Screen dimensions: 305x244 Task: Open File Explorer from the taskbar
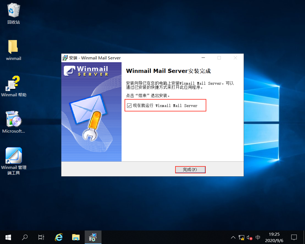[76, 237]
